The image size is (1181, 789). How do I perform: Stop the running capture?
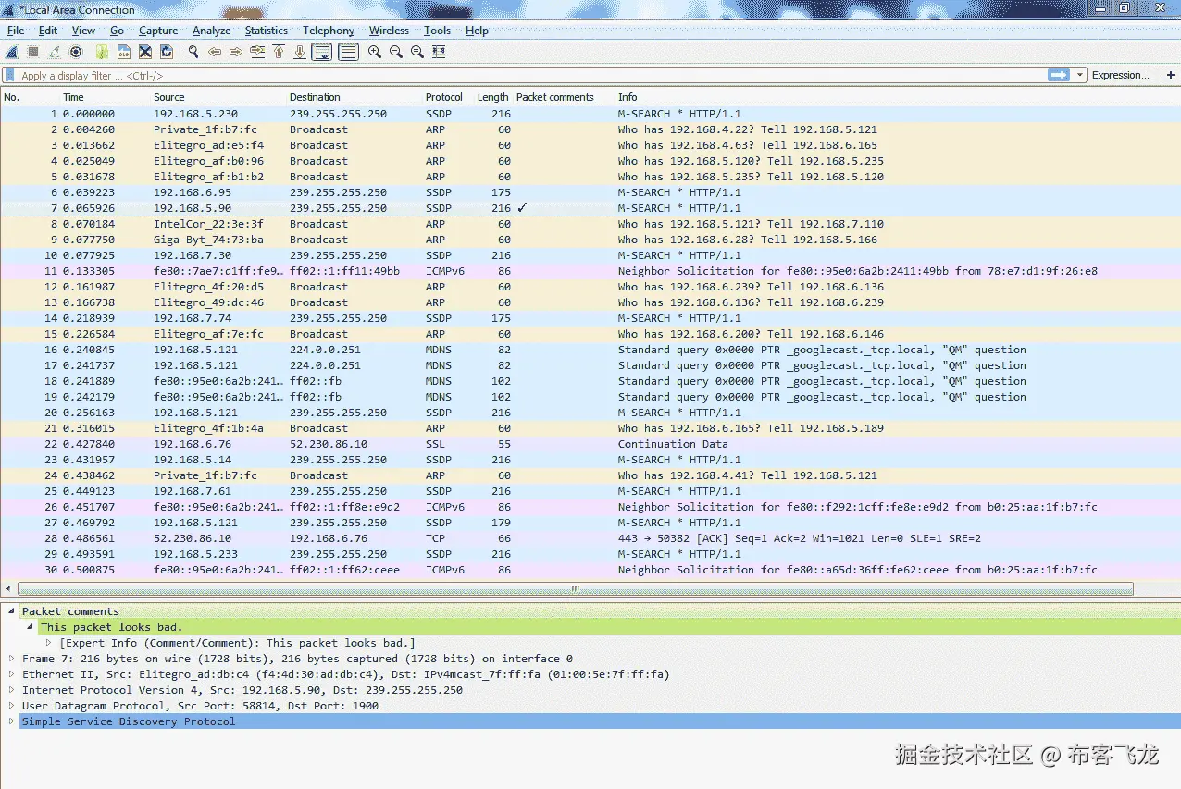pyautogui.click(x=33, y=53)
